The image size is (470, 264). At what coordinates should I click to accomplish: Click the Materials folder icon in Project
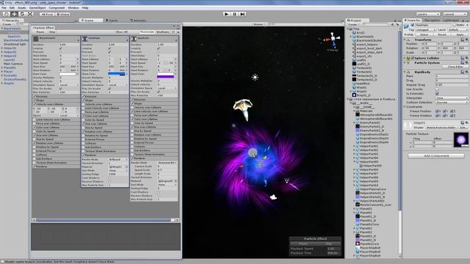pyautogui.click(x=358, y=111)
